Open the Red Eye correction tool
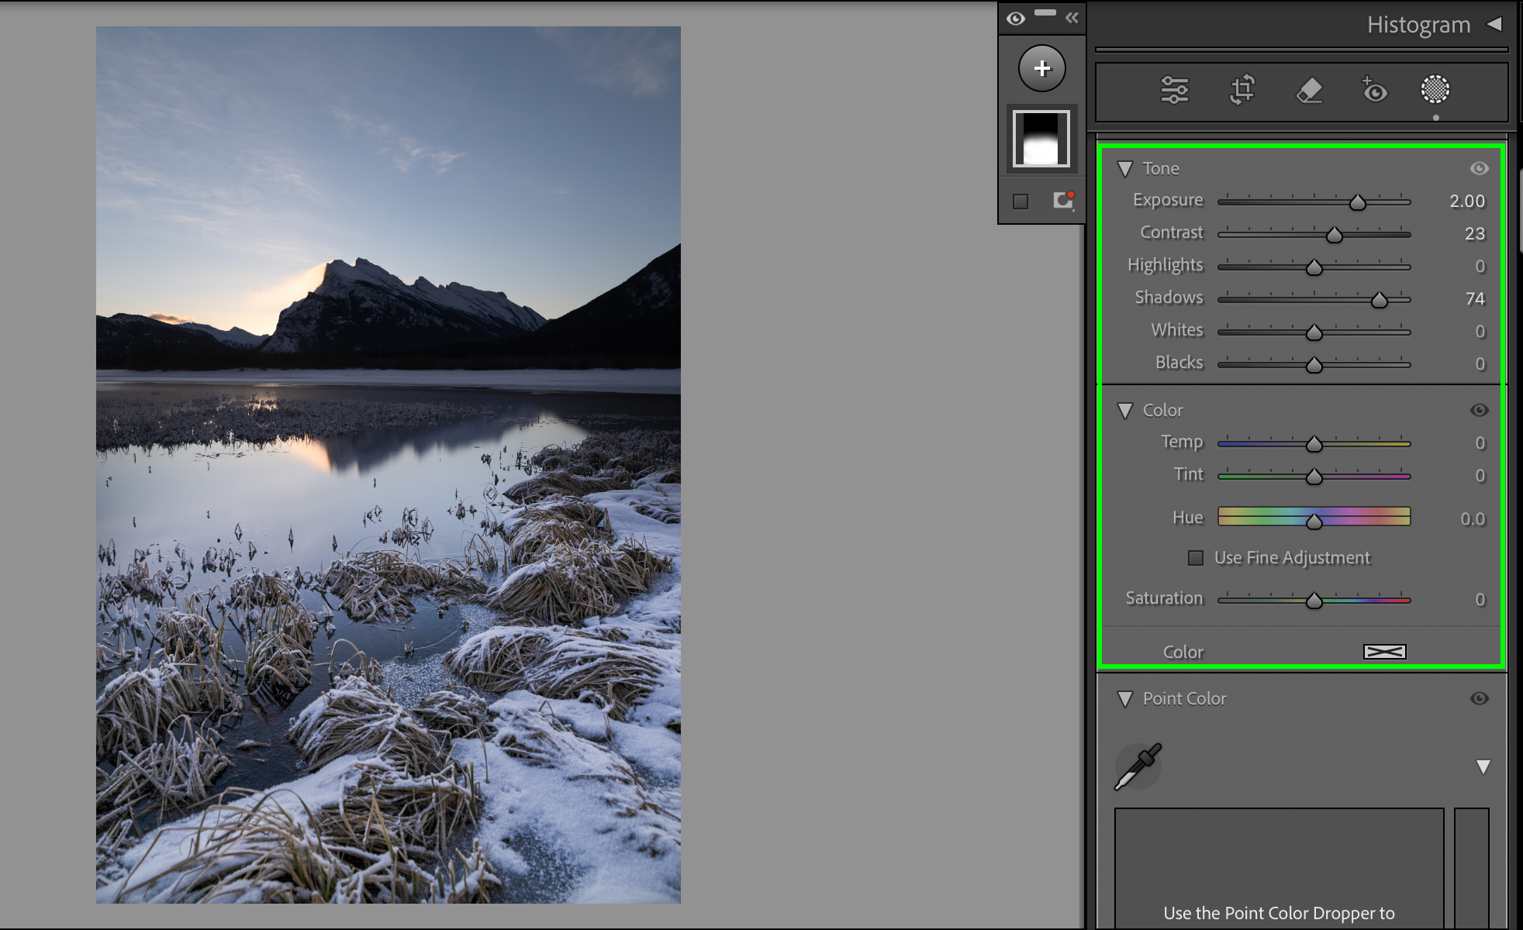The height and width of the screenshot is (930, 1523). click(x=1374, y=90)
